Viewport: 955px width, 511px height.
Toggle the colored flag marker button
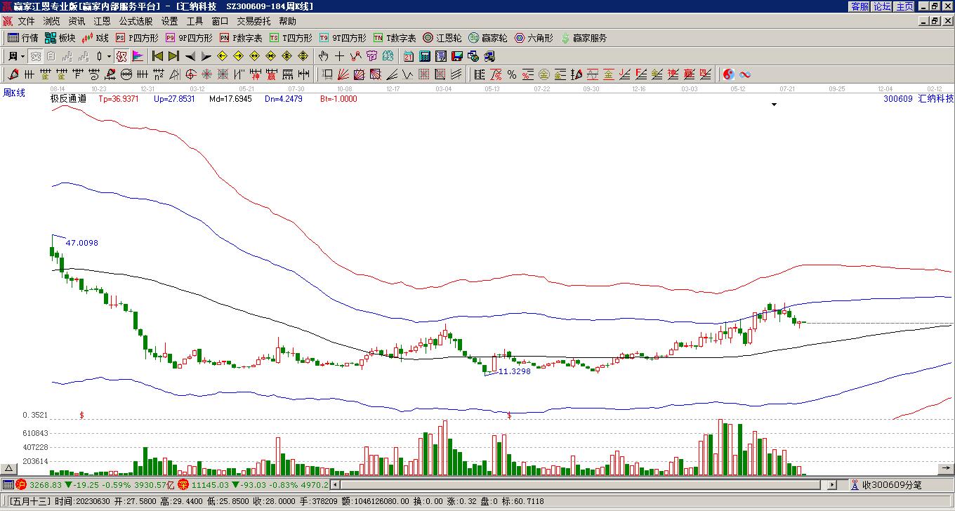click(x=138, y=56)
